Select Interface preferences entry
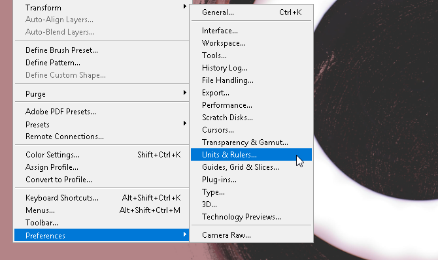 tap(251, 31)
